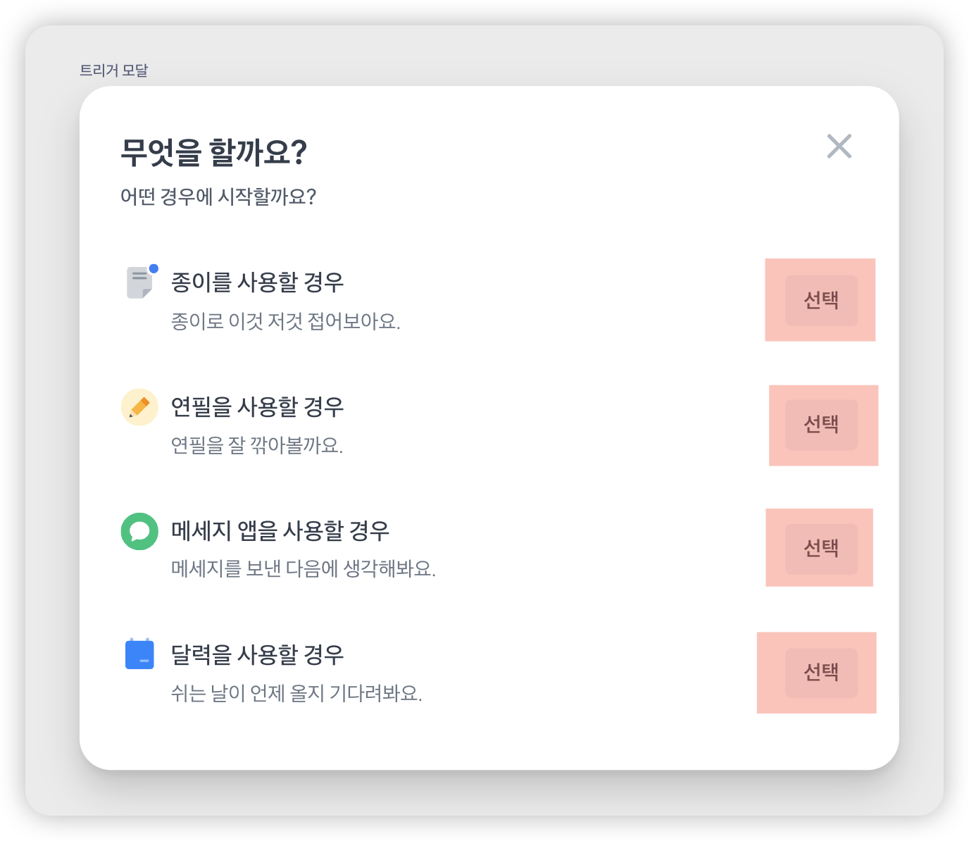Select the 메세지 앱을 사용할 경우 title
969x841 pixels.
[280, 531]
